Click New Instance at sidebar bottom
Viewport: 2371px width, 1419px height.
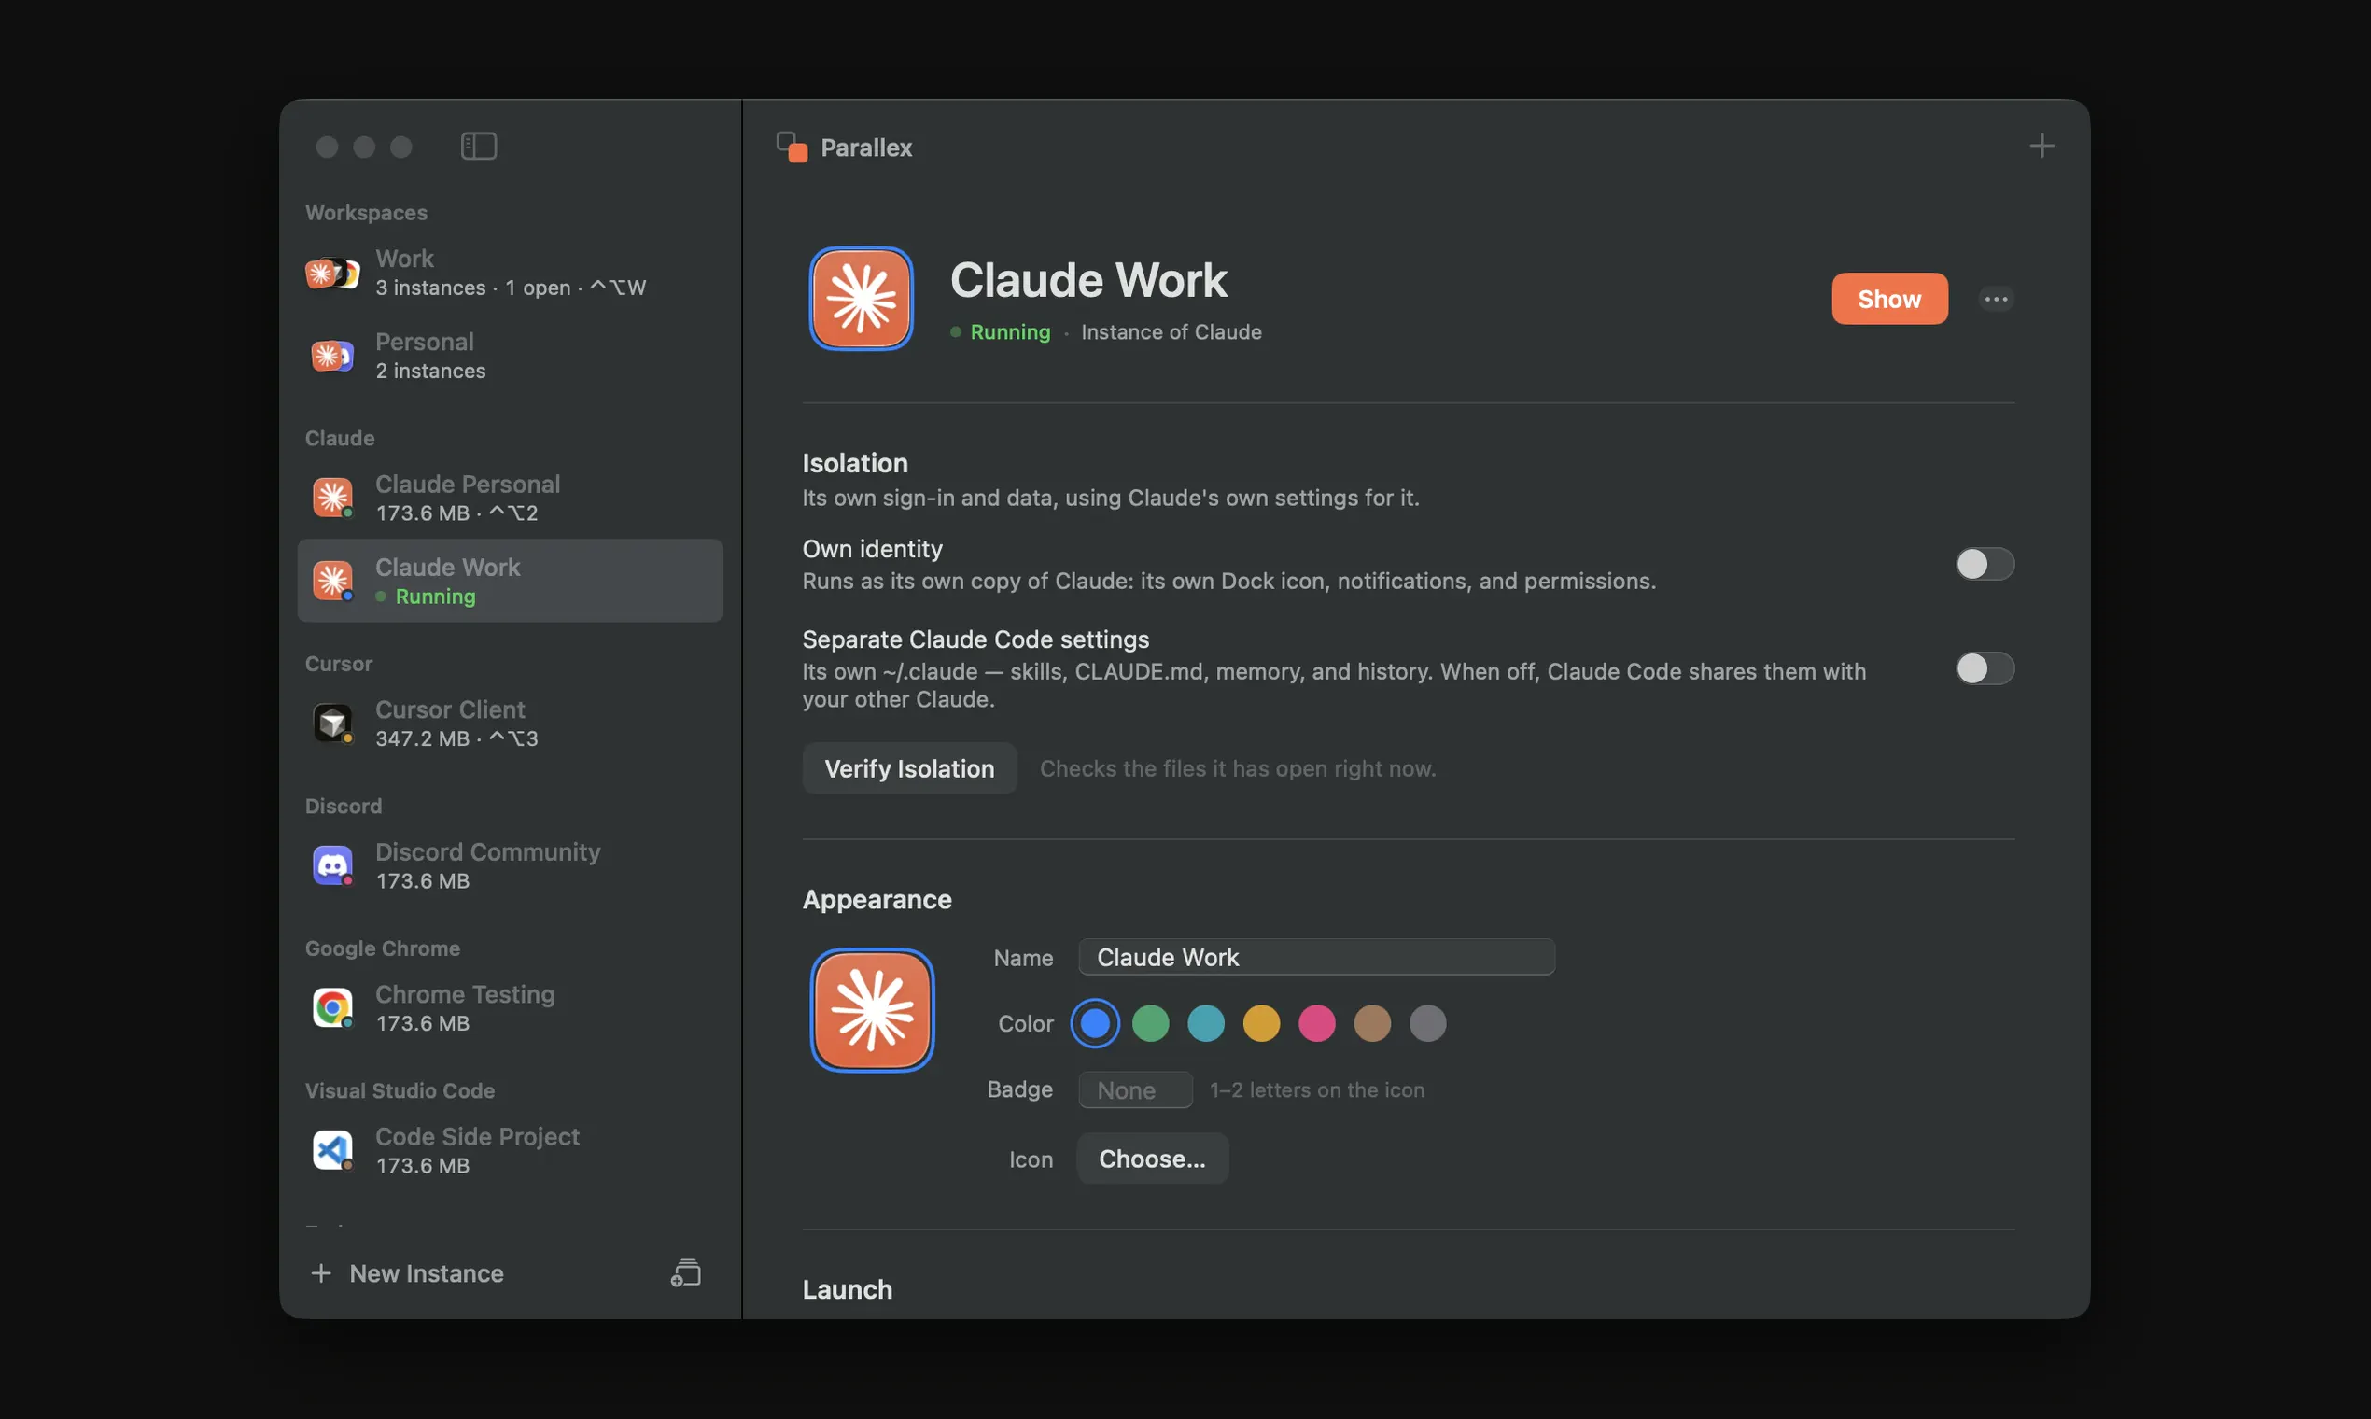(407, 1272)
